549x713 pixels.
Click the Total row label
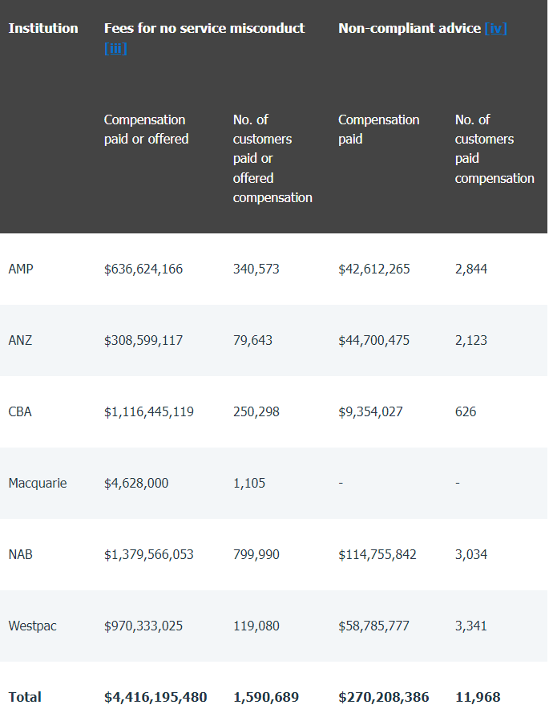(25, 698)
